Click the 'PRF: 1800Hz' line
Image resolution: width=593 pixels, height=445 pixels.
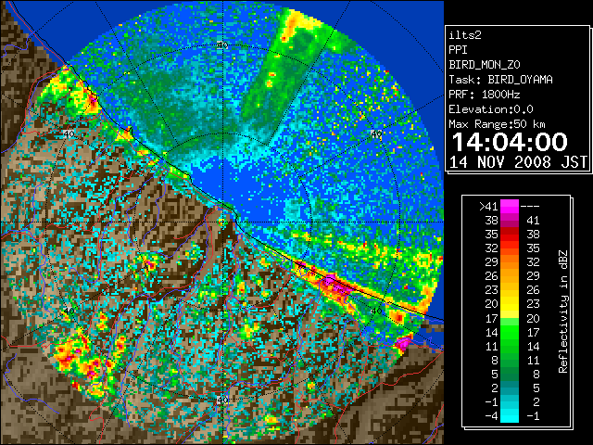[x=484, y=95]
